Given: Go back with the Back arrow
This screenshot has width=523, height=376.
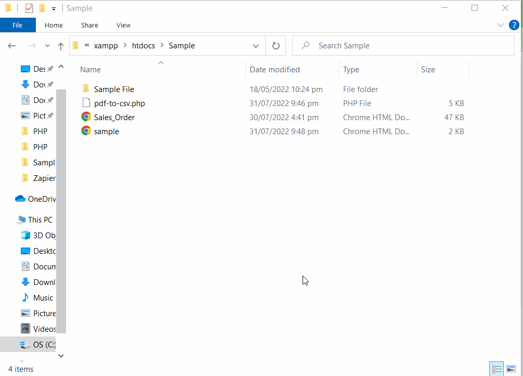Looking at the screenshot, I should [12, 46].
